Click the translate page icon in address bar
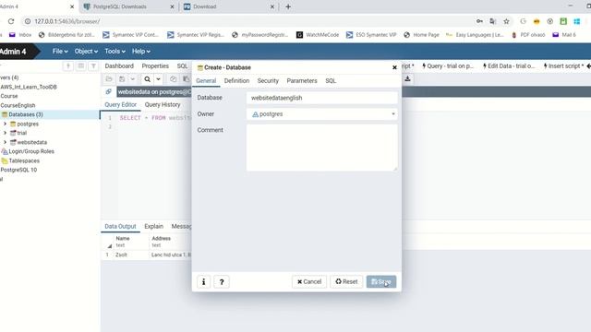Screen dimensions: 591x332 pos(492,21)
